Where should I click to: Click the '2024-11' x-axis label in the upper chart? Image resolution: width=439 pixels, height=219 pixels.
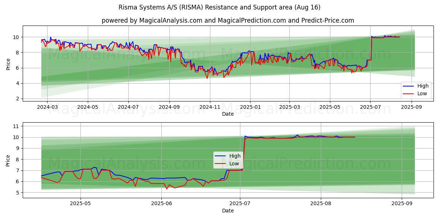pyautogui.click(x=210, y=107)
